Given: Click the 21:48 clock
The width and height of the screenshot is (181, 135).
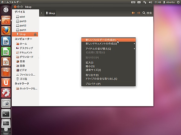Looking at the screenshot, I should (x=158, y=2).
